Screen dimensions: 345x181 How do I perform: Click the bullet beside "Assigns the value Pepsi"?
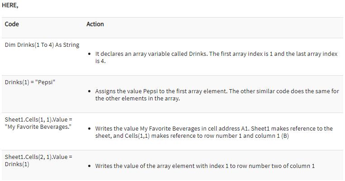(90, 91)
